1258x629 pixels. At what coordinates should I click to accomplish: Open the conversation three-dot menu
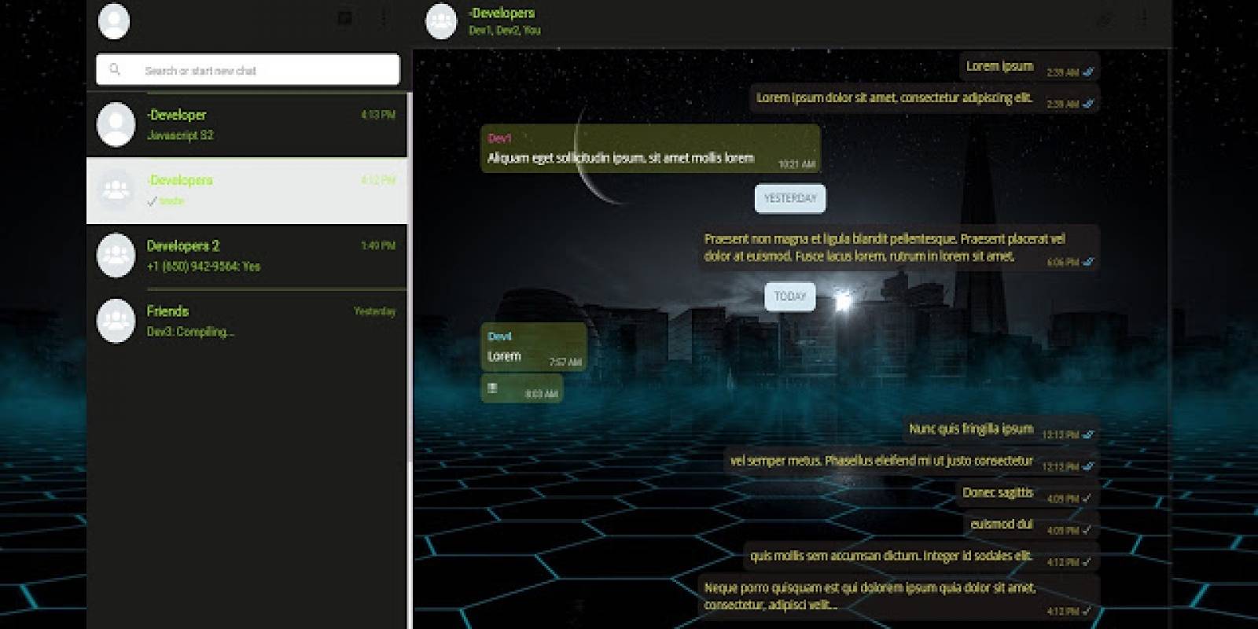click(x=1144, y=19)
